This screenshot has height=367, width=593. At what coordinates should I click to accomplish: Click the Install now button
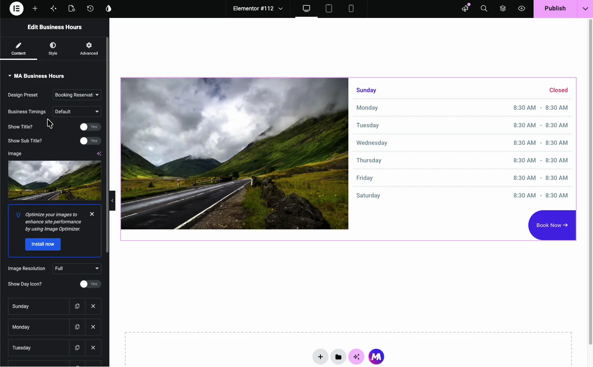click(x=43, y=244)
